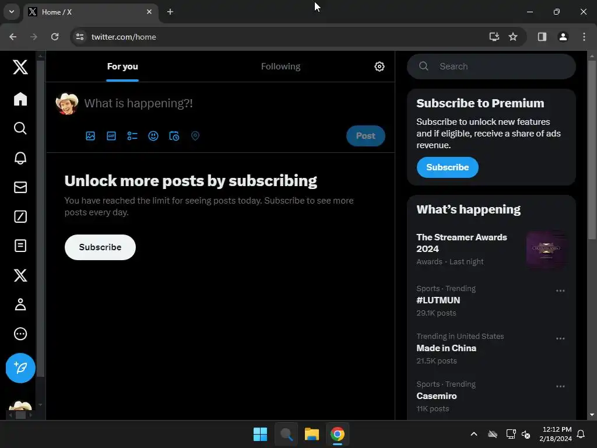Viewport: 597px width, 448px height.
Task: Open the emoji picker
Action: click(x=153, y=136)
